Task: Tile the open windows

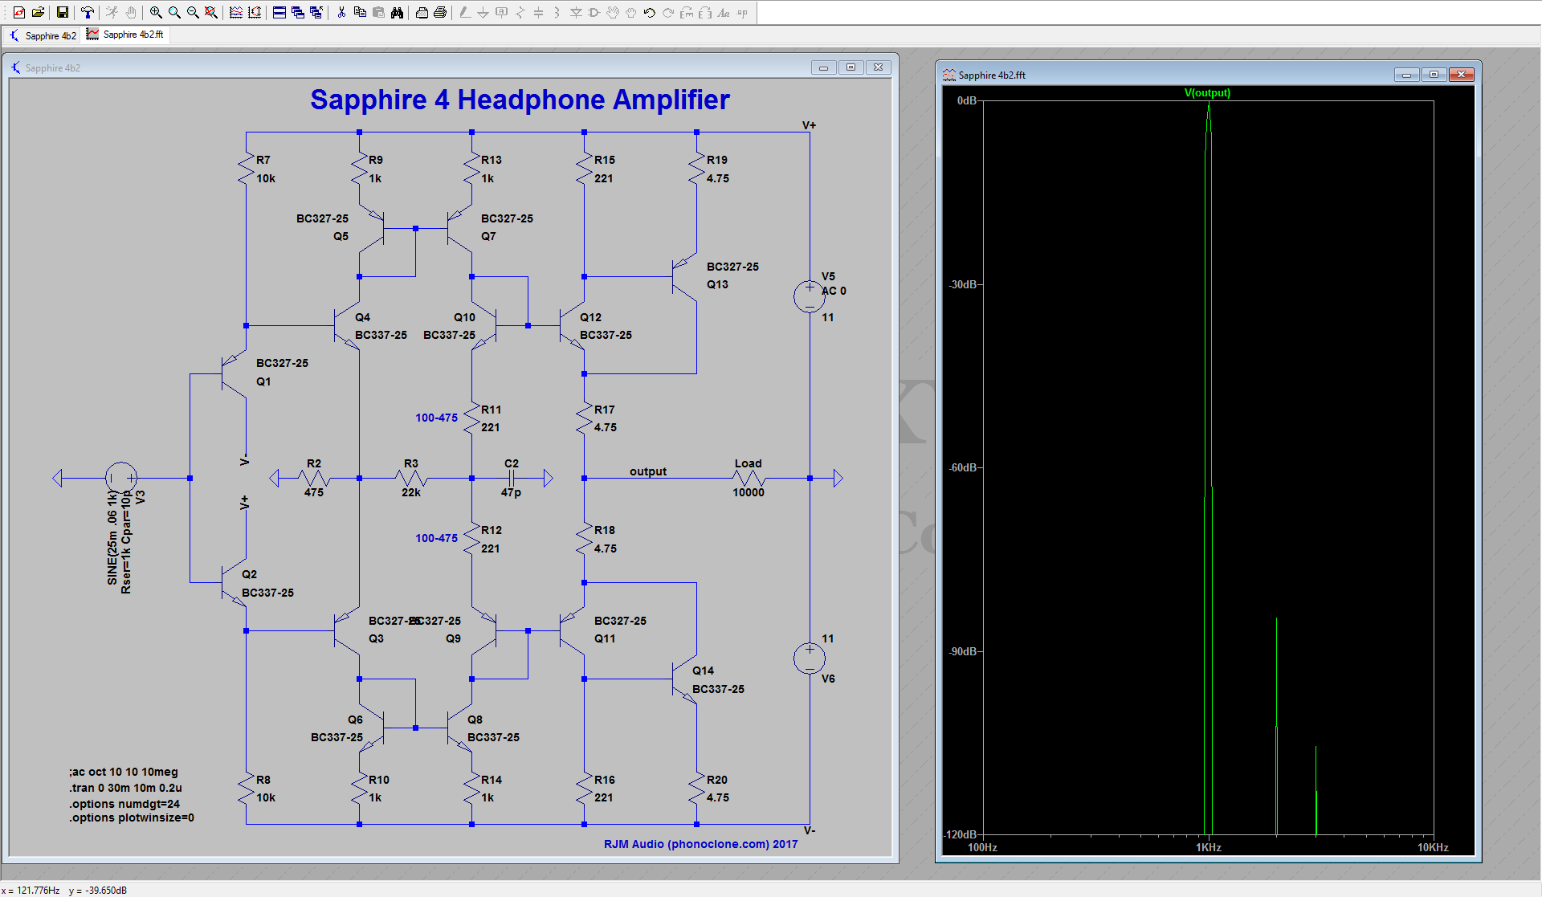Action: tap(279, 12)
